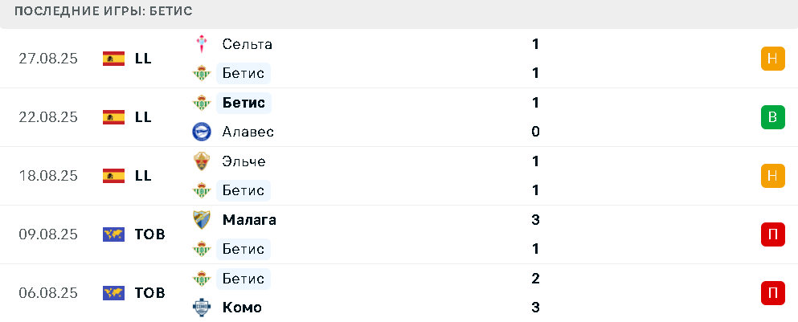Click red loss badge for Malaga match
The image size is (798, 322).
772,234
